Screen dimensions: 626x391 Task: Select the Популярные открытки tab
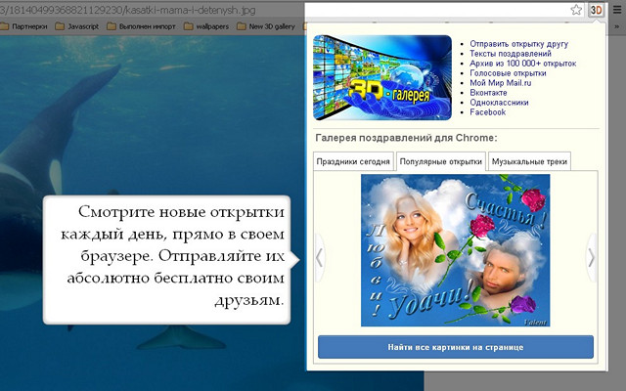pyautogui.click(x=441, y=162)
